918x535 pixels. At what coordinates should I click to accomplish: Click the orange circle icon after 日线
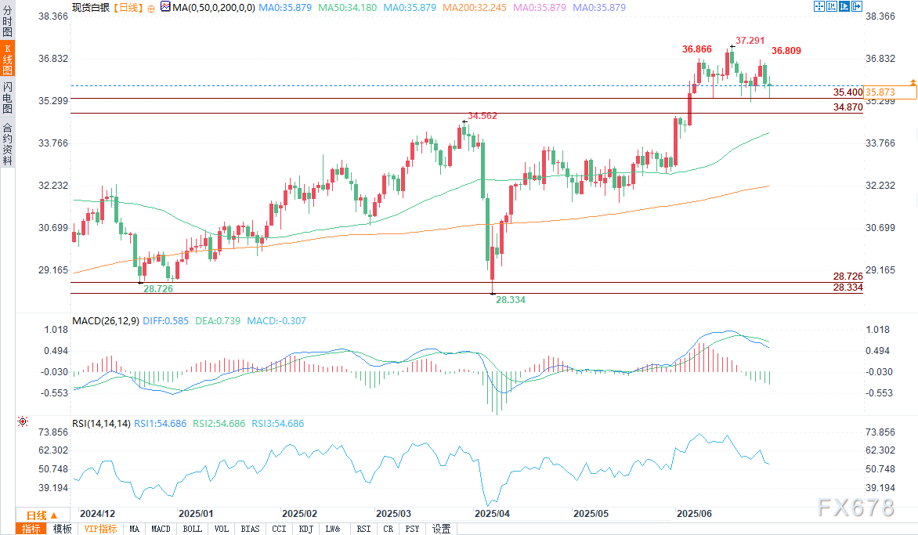pos(151,8)
